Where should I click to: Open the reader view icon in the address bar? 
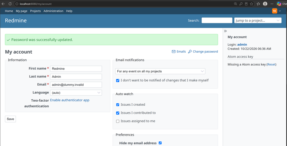point(246,4)
